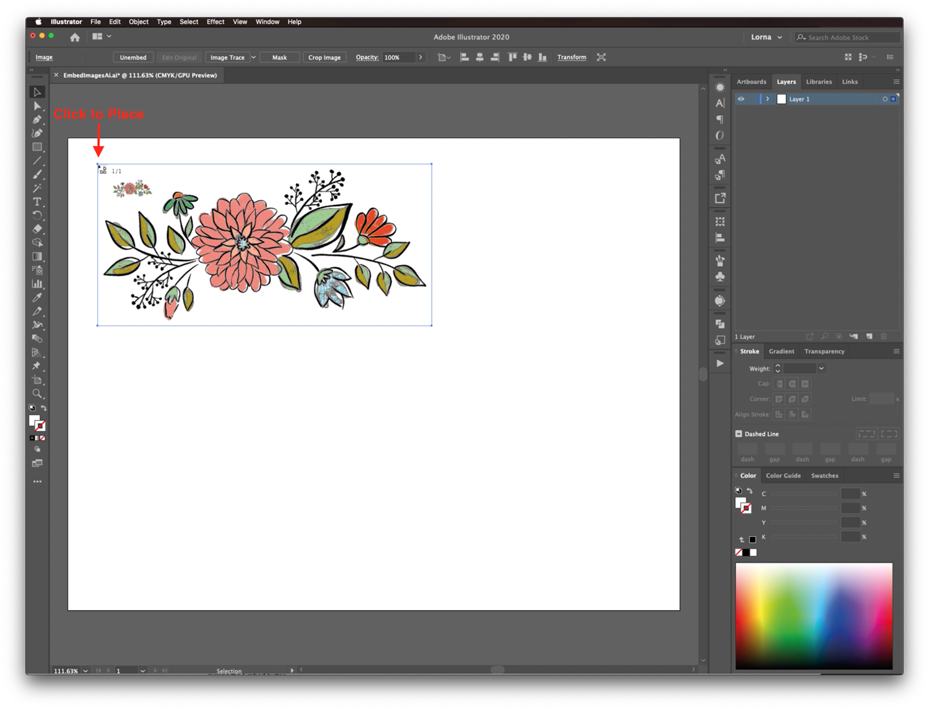
Task: Select the Eyedropper tool
Action: (x=37, y=298)
